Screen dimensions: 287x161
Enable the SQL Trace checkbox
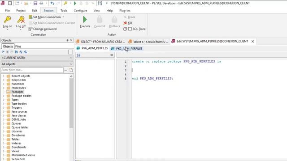tap(130, 29)
